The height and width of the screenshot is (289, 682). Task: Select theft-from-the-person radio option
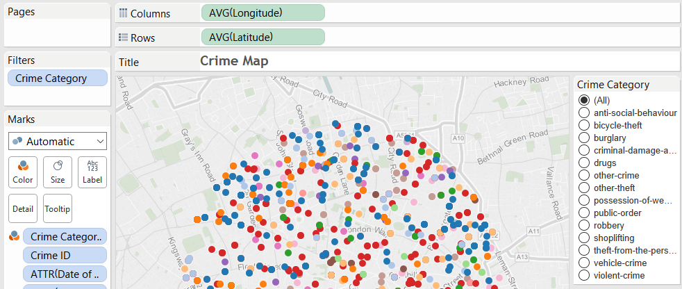pos(583,251)
